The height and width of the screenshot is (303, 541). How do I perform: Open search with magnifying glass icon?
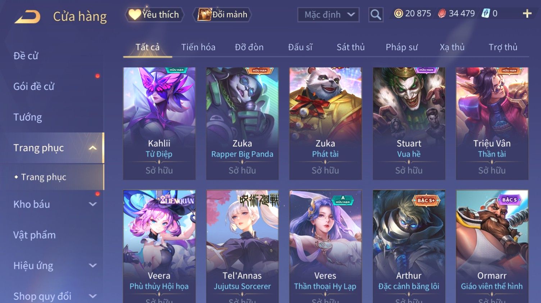coord(376,15)
